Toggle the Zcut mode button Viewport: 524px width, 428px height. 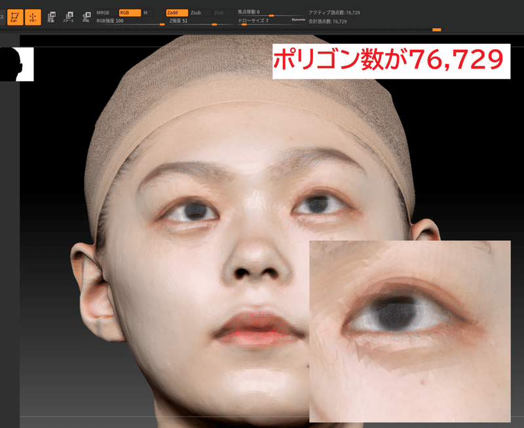click(223, 12)
